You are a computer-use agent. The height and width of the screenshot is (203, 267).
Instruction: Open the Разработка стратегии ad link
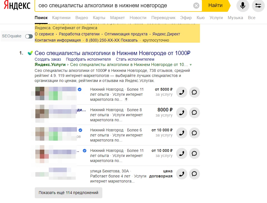[79, 34]
